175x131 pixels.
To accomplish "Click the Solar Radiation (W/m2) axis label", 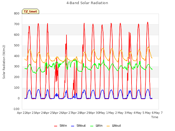I will click(x=4, y=62).
